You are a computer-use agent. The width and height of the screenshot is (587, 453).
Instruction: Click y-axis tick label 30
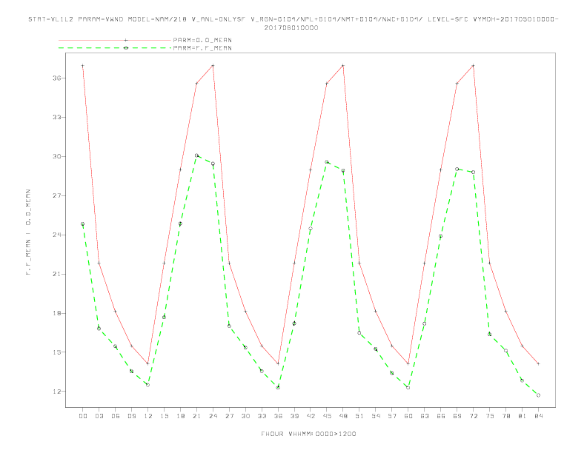click(57, 156)
